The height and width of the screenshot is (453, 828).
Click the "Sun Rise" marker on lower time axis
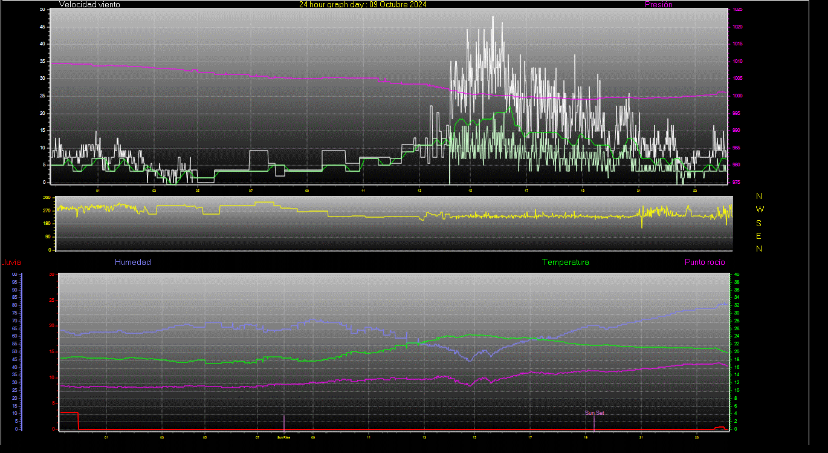click(283, 437)
